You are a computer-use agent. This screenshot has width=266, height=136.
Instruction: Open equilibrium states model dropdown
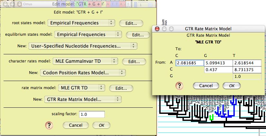click(88, 34)
